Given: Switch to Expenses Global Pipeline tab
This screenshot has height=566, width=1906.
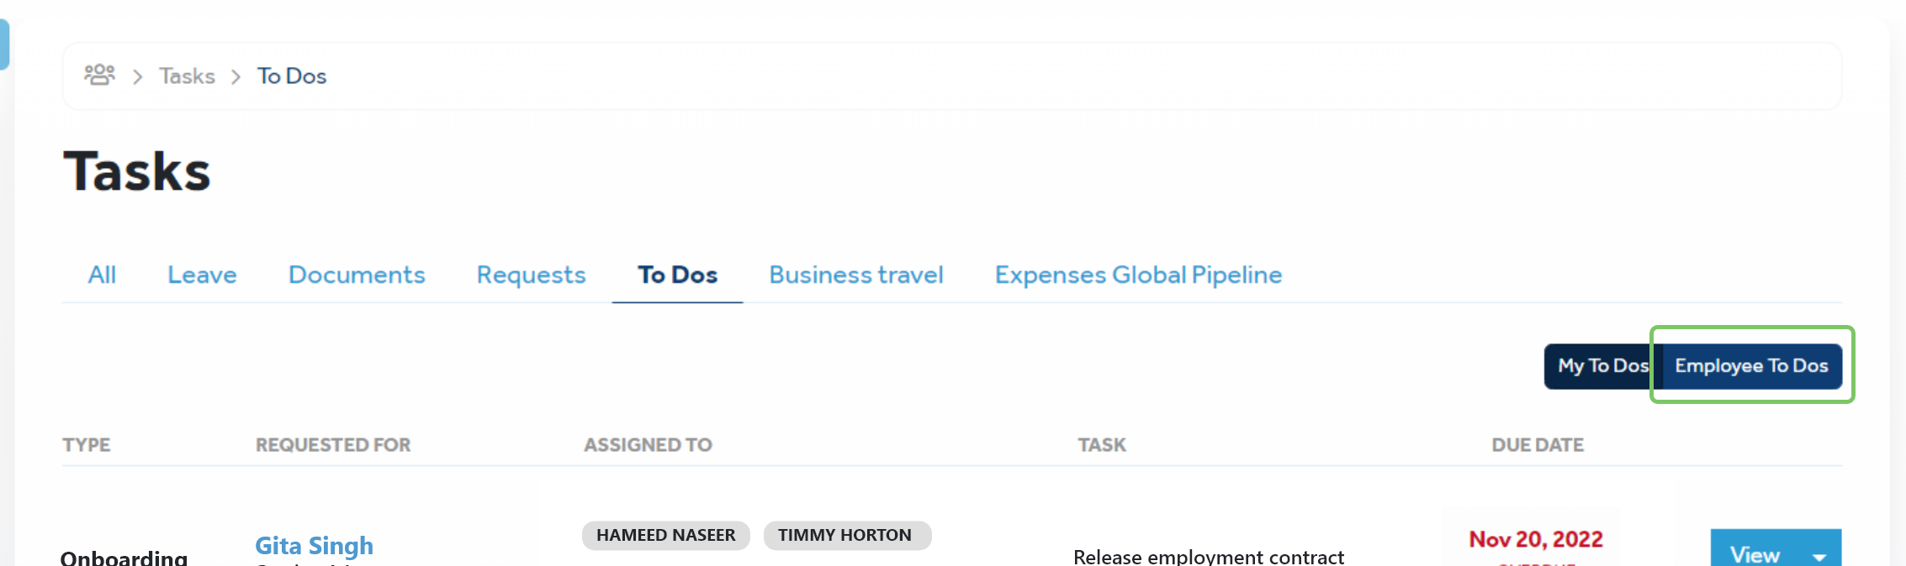Looking at the screenshot, I should pyautogui.click(x=1138, y=275).
